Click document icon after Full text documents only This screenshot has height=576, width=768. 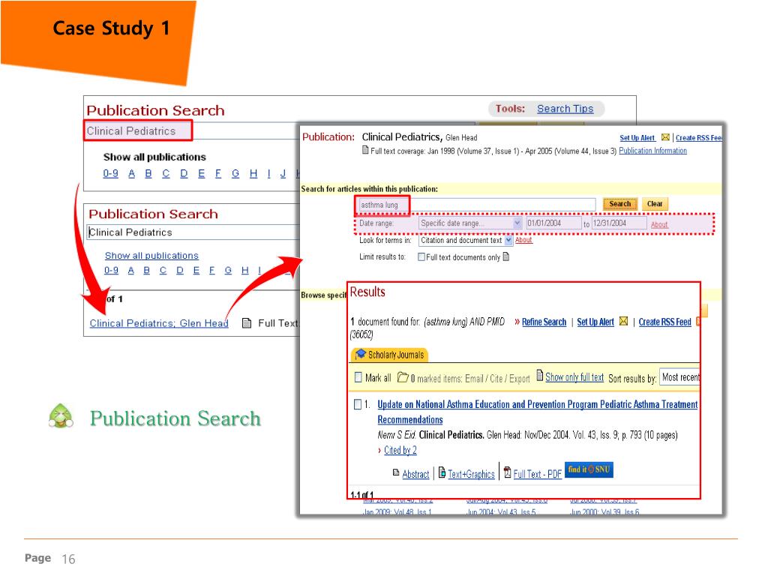506,256
